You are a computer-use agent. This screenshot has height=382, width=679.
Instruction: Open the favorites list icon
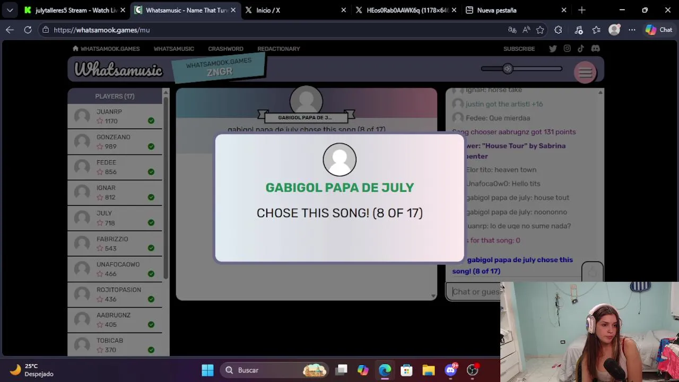(x=596, y=30)
